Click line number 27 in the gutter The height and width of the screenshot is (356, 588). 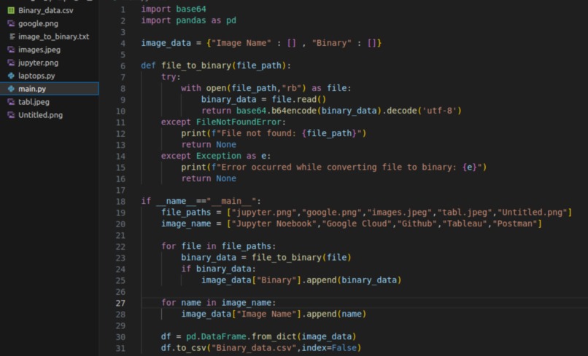pyautogui.click(x=120, y=303)
